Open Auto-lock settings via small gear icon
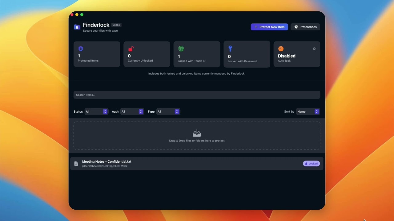 coord(314,48)
